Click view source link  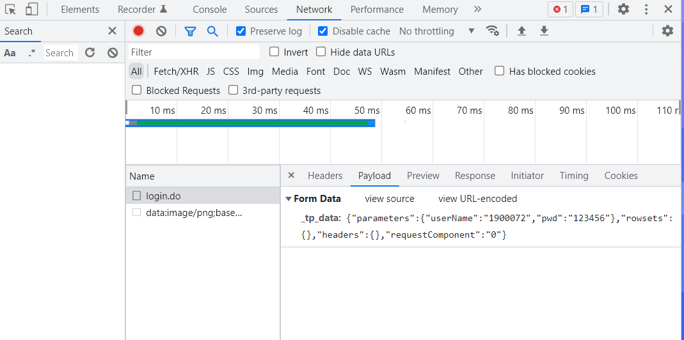pos(390,199)
